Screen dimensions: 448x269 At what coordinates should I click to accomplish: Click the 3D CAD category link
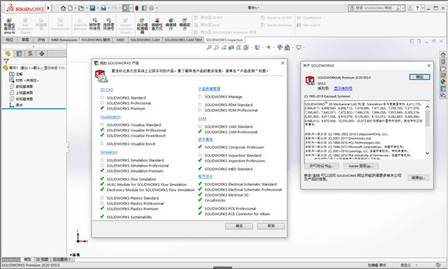(x=107, y=90)
